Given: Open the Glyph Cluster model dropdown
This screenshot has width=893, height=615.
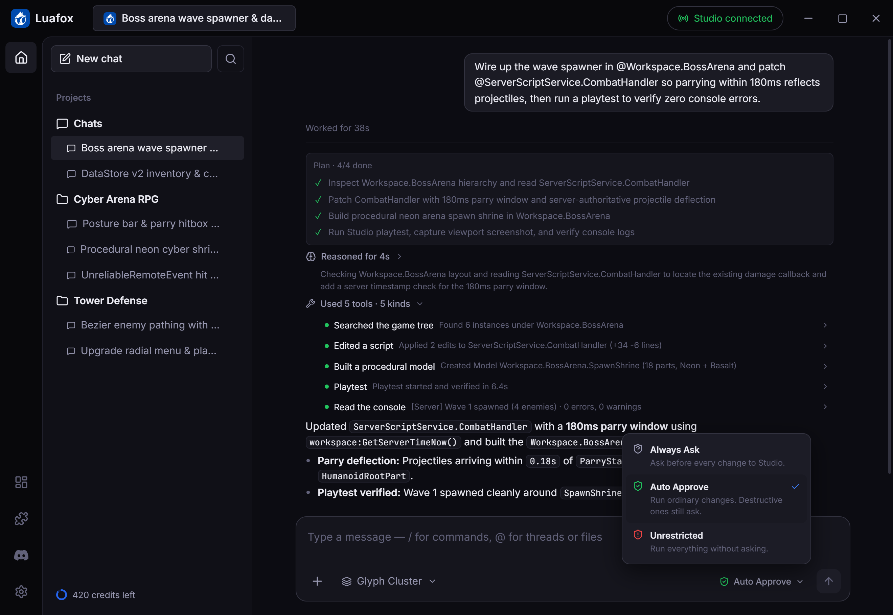Looking at the screenshot, I should click(388, 581).
